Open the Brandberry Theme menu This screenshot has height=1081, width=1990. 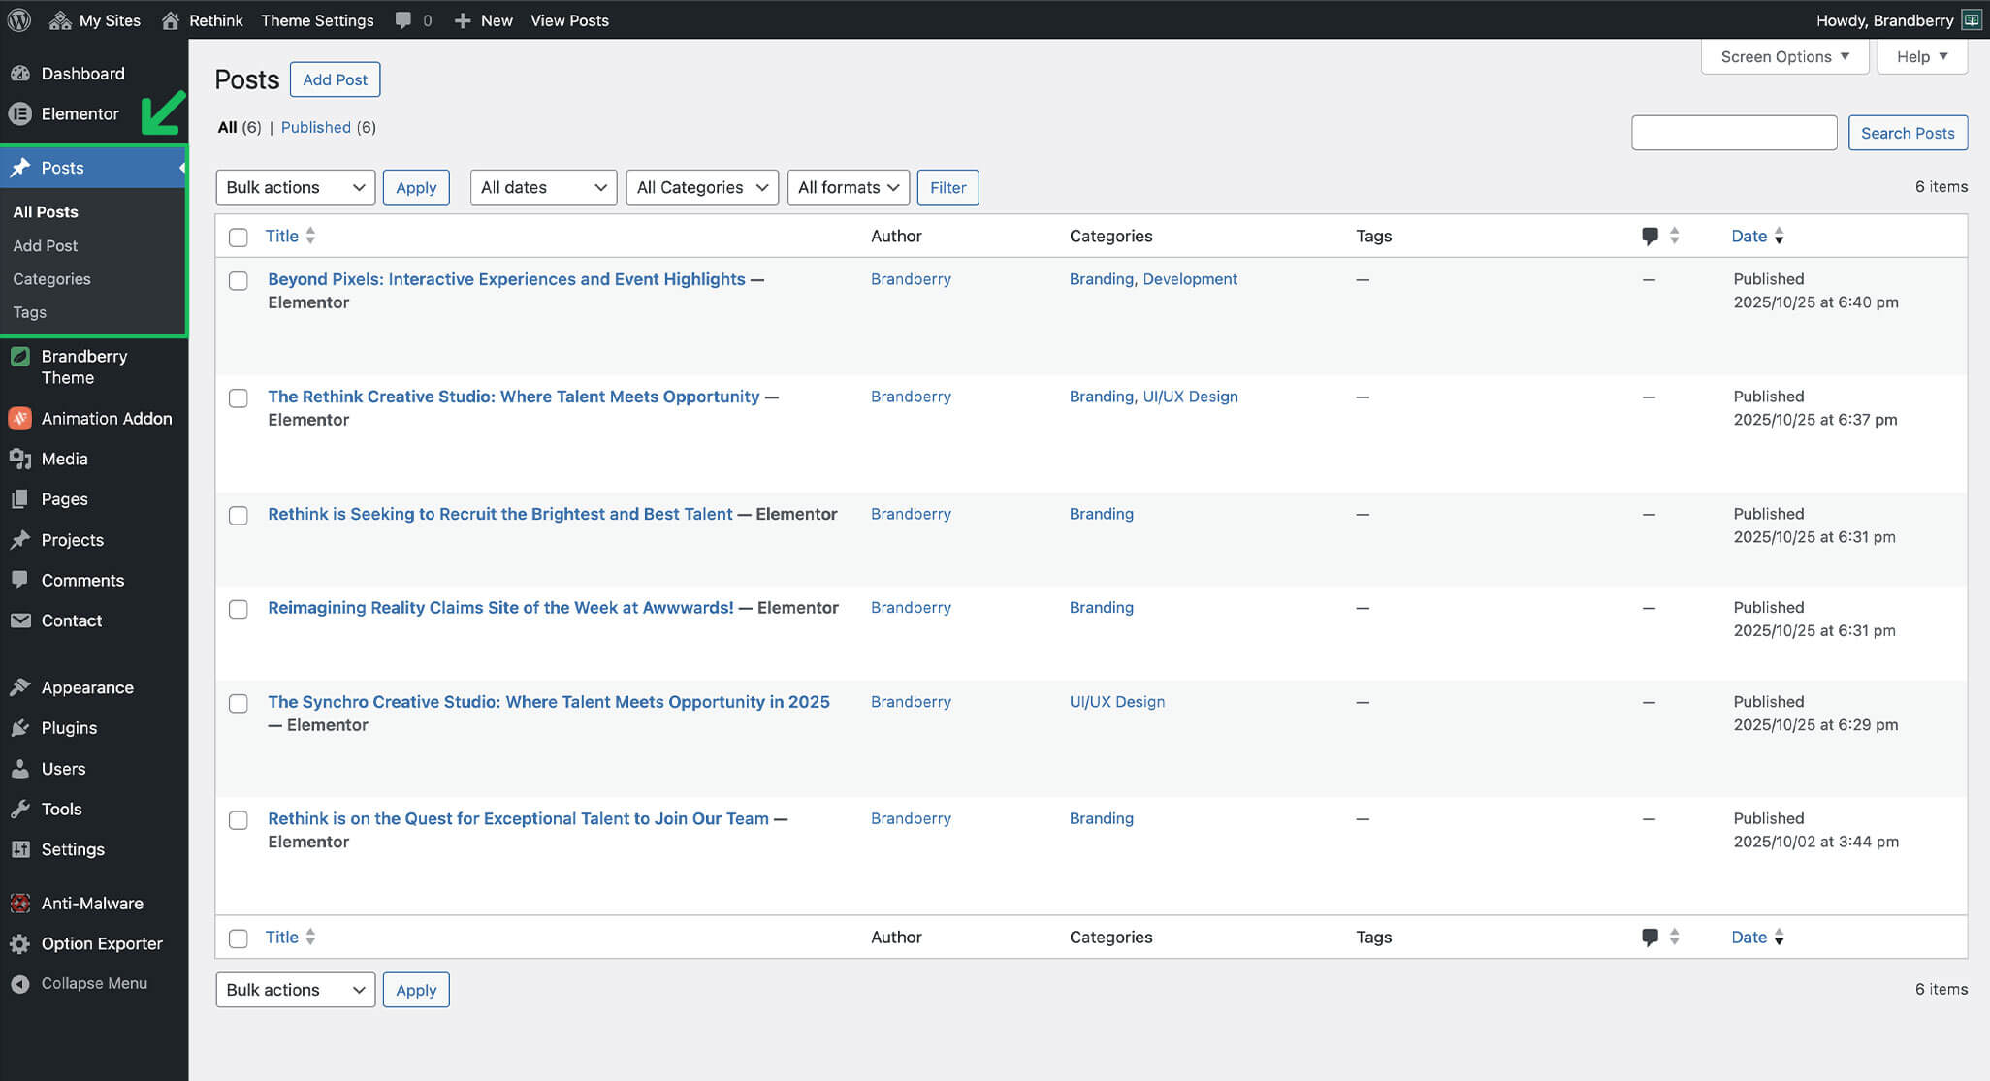[x=83, y=366]
